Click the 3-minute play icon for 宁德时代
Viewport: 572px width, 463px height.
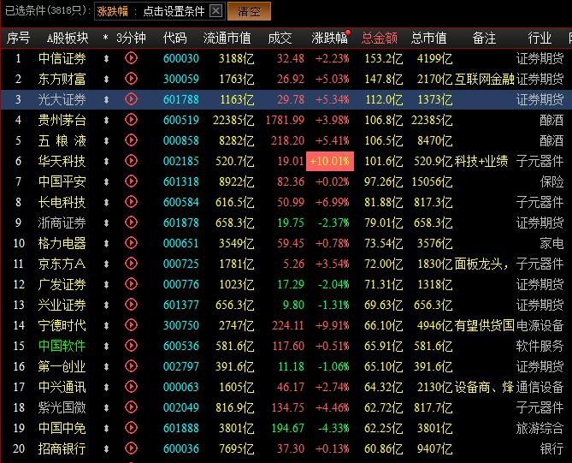(131, 325)
